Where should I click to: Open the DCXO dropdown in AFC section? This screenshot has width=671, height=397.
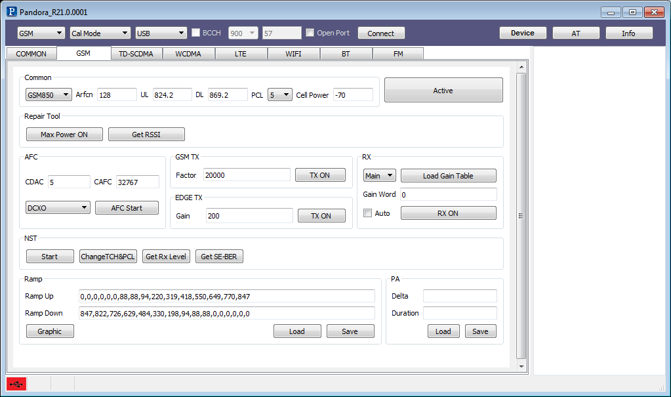coord(57,207)
